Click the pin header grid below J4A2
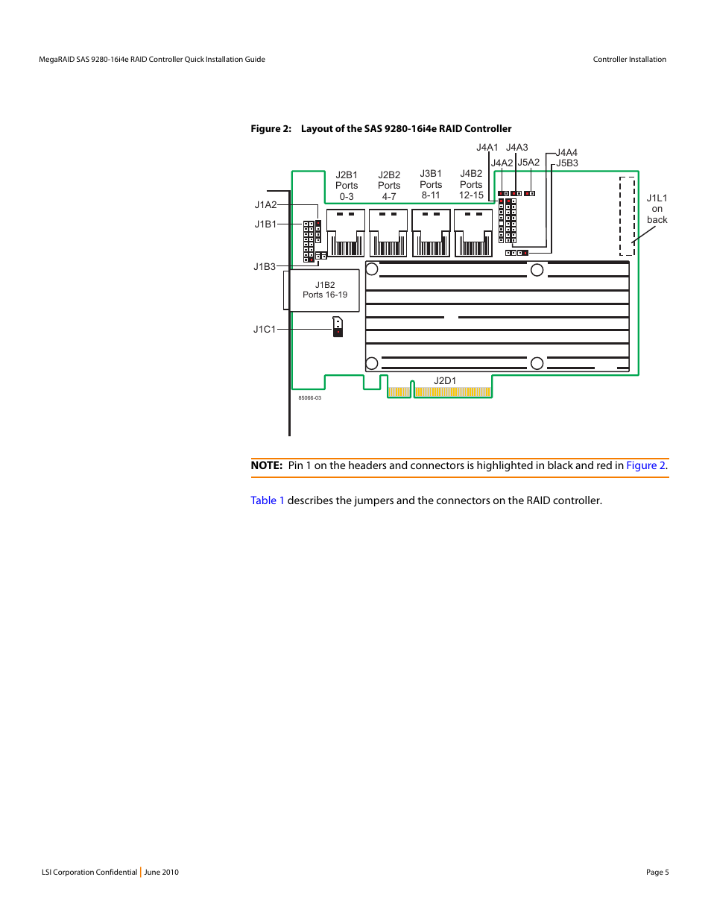Viewport: 711px width, 921px height. pyautogui.click(x=508, y=221)
